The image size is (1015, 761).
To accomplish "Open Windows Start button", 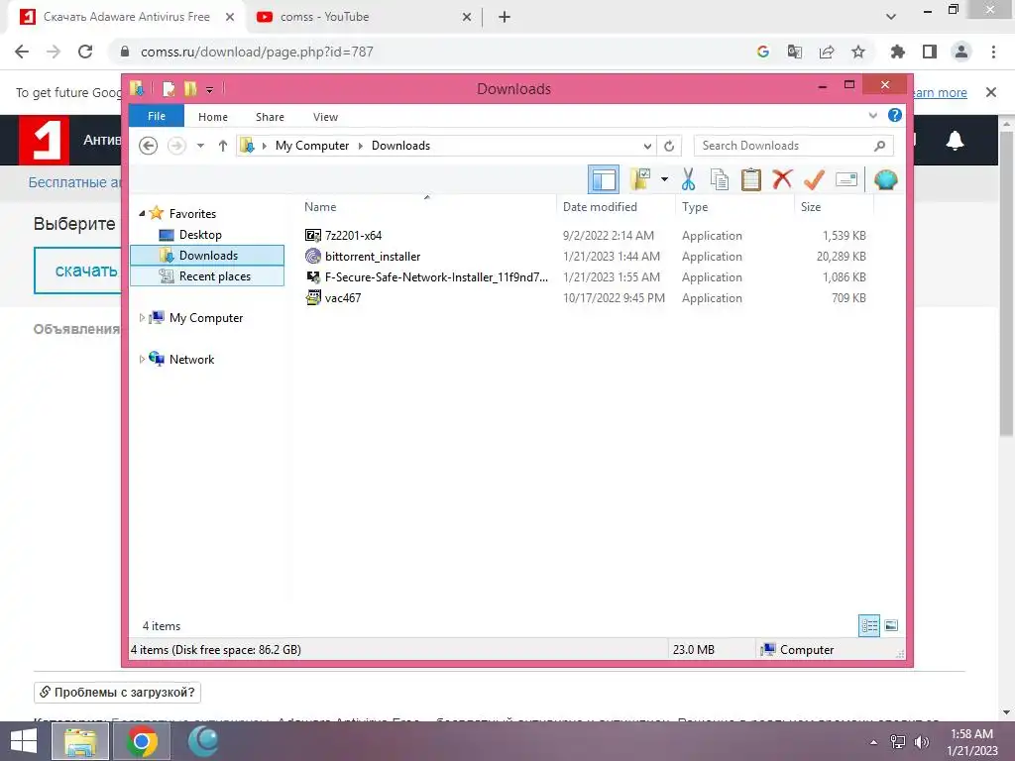I will click(x=24, y=741).
